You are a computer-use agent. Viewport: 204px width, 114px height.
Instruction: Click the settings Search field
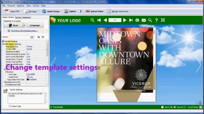point(19,37)
